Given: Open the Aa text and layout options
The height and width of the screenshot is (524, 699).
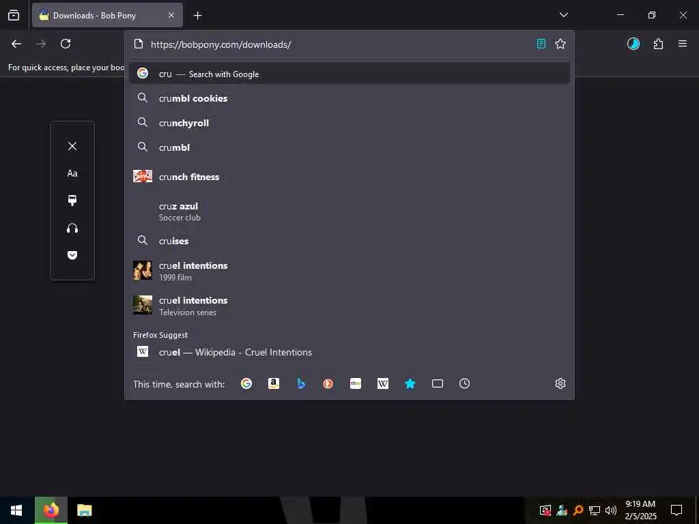Looking at the screenshot, I should pyautogui.click(x=72, y=173).
